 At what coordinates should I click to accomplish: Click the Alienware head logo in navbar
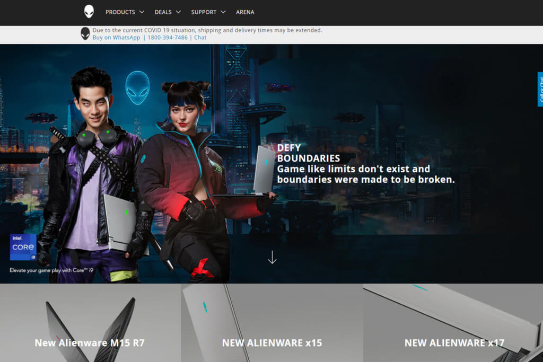[89, 12]
